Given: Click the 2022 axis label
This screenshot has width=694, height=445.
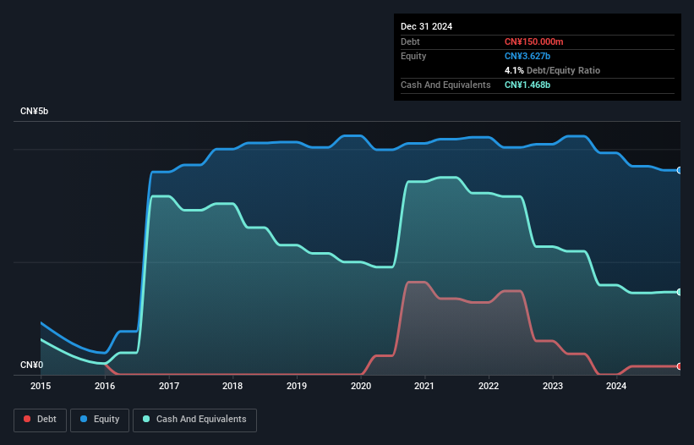Looking at the screenshot, I should click(489, 386).
